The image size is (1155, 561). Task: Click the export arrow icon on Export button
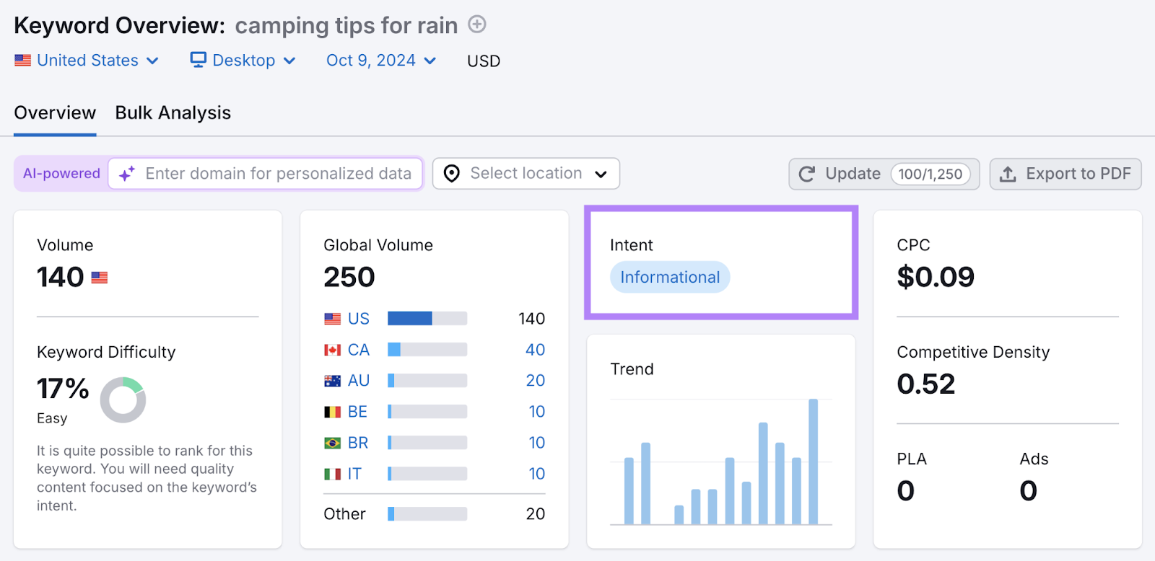pyautogui.click(x=1008, y=173)
